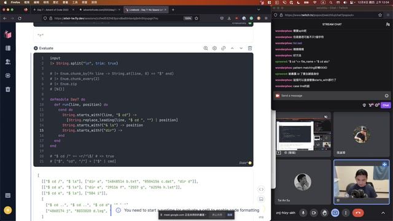The image size is (393, 221).
Task: Open keyboard shortcuts at the sidebar bottom
Action: point(8,195)
